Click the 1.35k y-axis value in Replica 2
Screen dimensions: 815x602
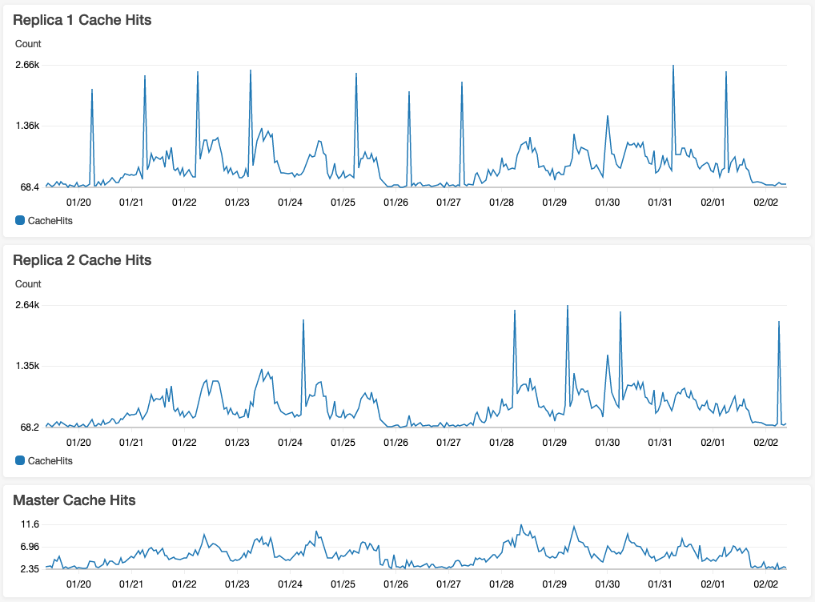point(27,366)
